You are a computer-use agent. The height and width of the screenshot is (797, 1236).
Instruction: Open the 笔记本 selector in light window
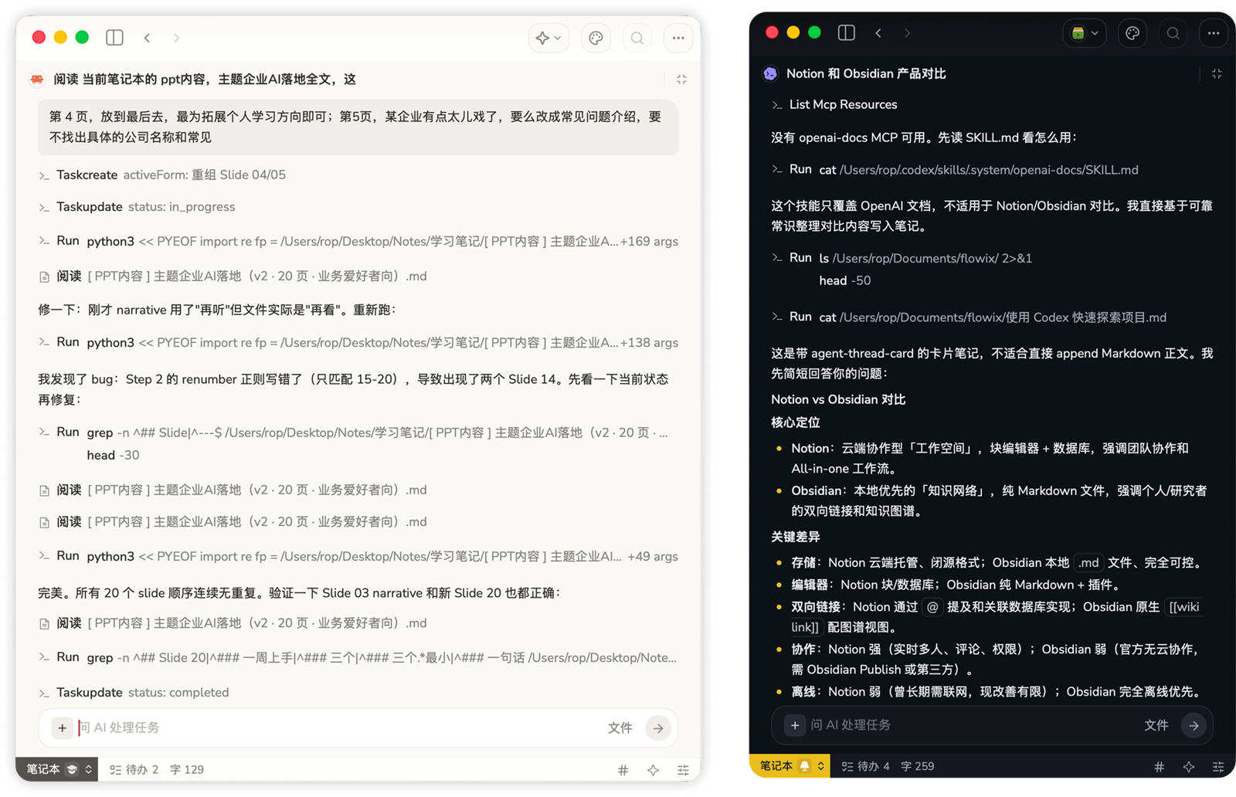(x=57, y=769)
